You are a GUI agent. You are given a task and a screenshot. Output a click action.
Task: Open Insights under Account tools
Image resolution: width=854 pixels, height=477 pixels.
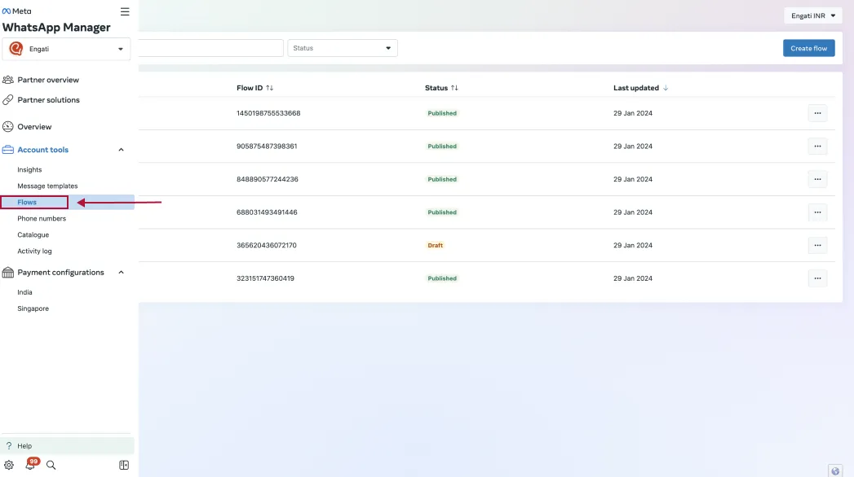[x=29, y=169]
